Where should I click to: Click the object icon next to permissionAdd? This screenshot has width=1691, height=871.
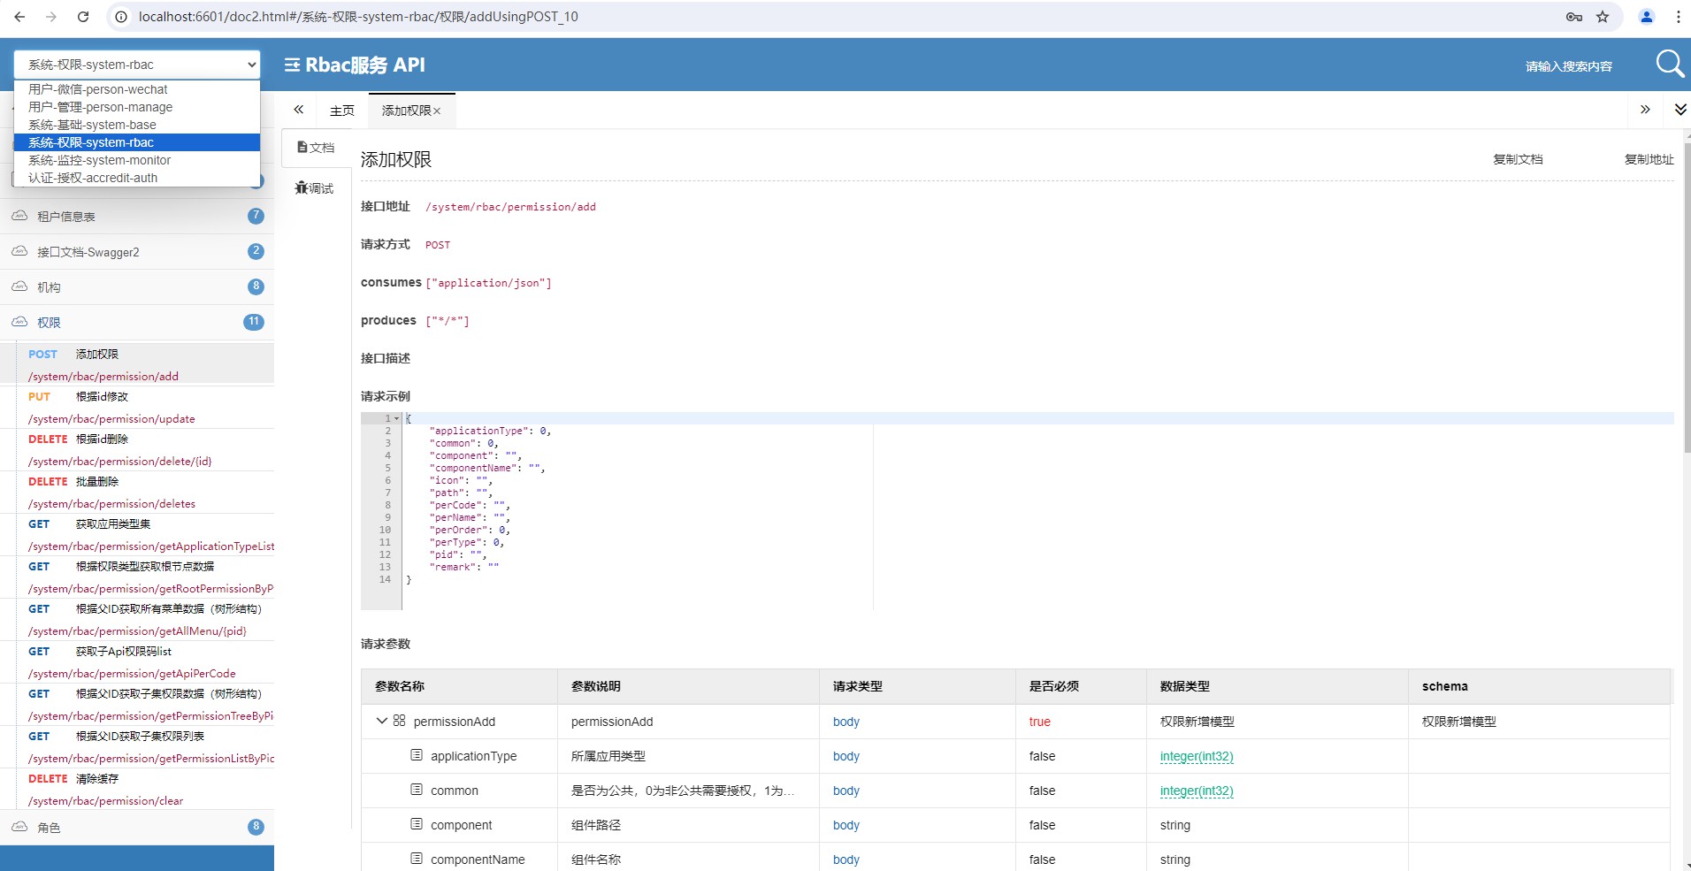pos(399,721)
